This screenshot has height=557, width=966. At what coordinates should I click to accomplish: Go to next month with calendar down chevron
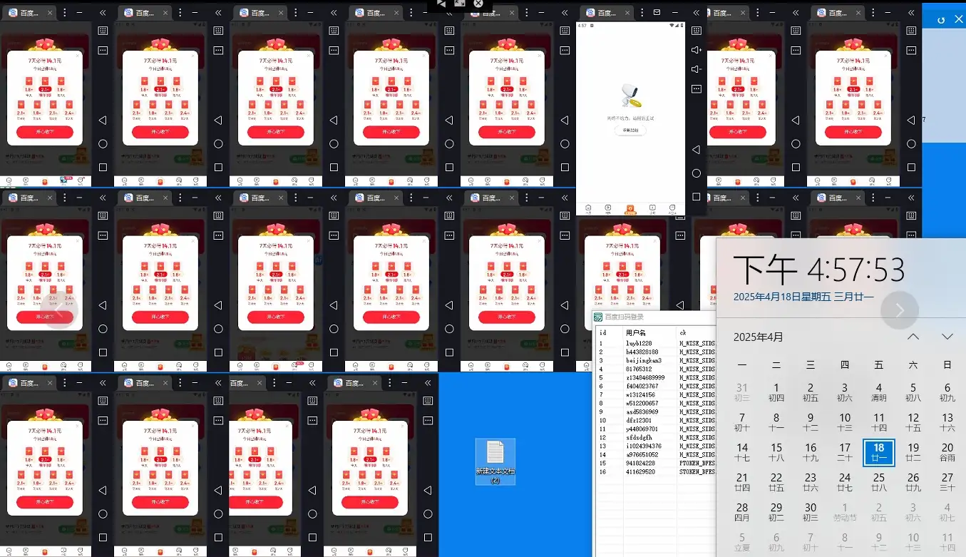coord(947,337)
